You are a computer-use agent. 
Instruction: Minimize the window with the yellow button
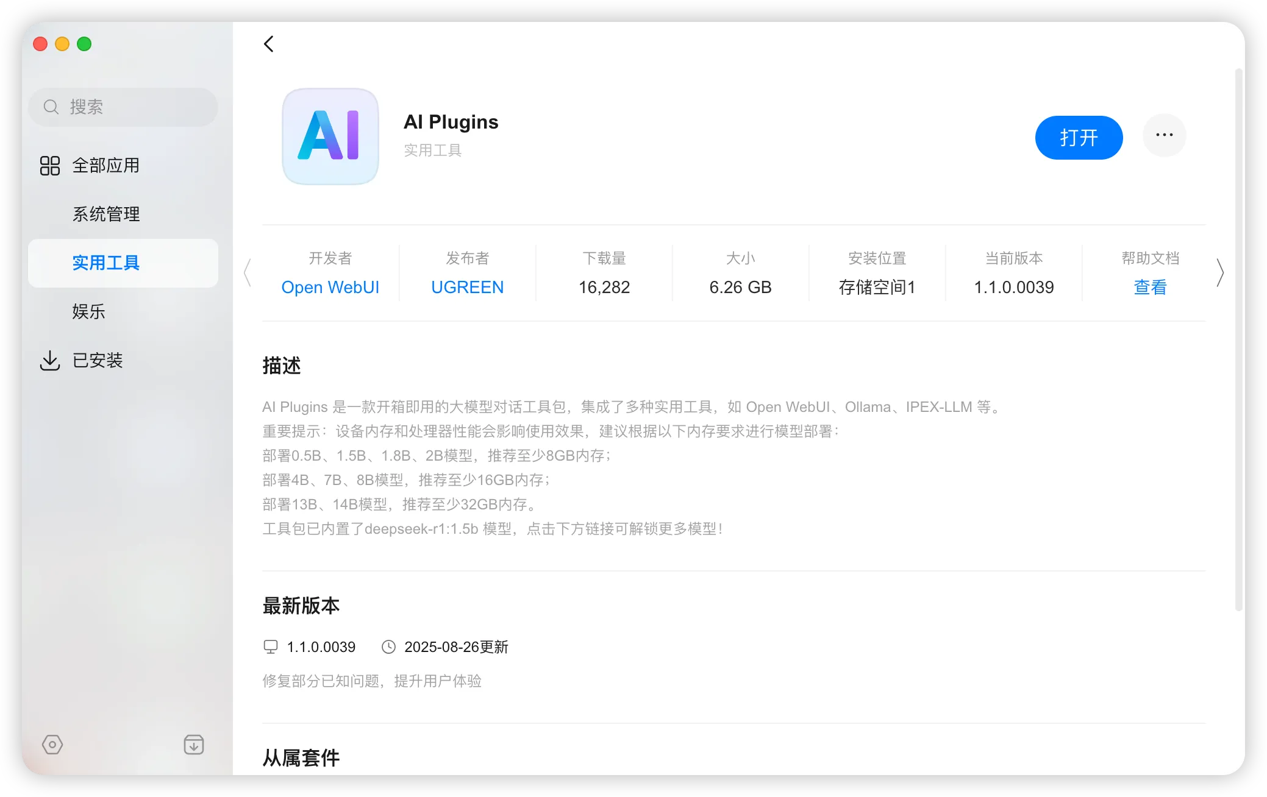pyautogui.click(x=62, y=44)
